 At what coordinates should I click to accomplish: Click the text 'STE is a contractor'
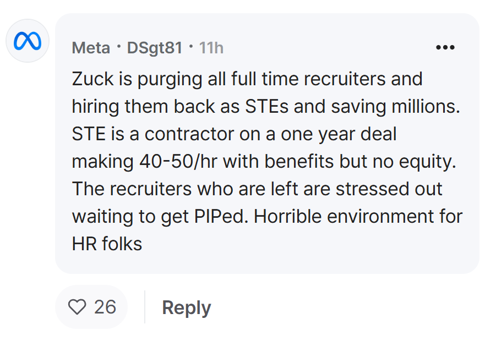coord(153,134)
